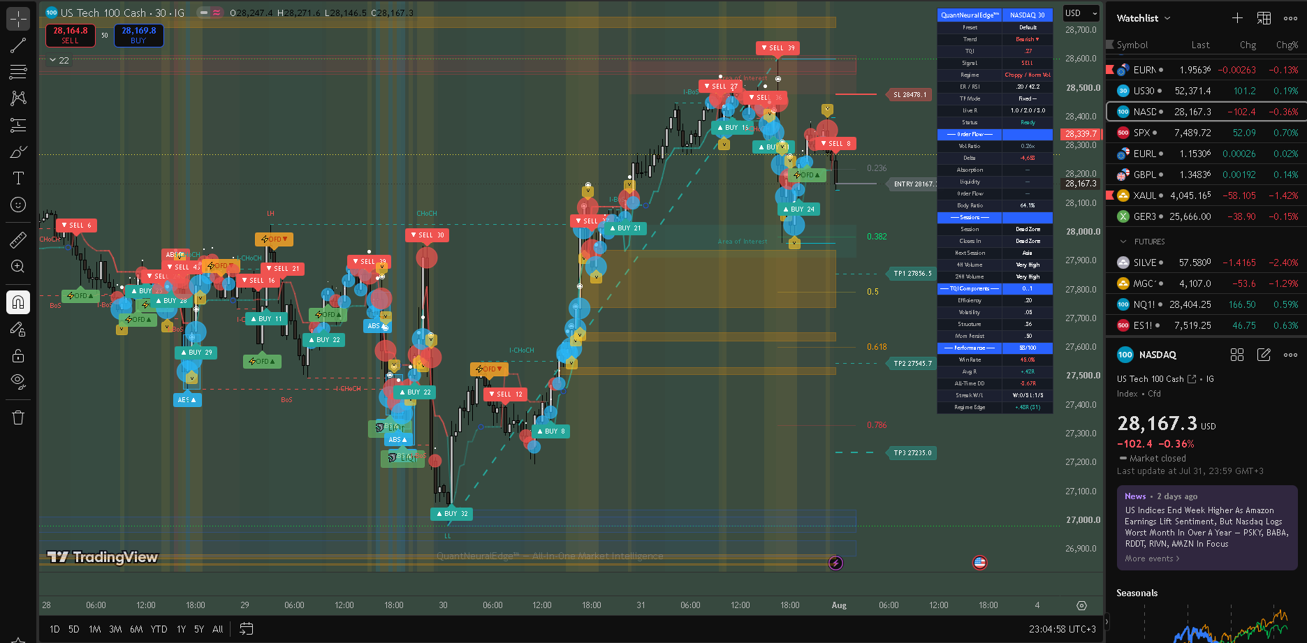Select the brush drawing tool
Image resolution: width=1307 pixels, height=643 pixels.
coord(18,152)
